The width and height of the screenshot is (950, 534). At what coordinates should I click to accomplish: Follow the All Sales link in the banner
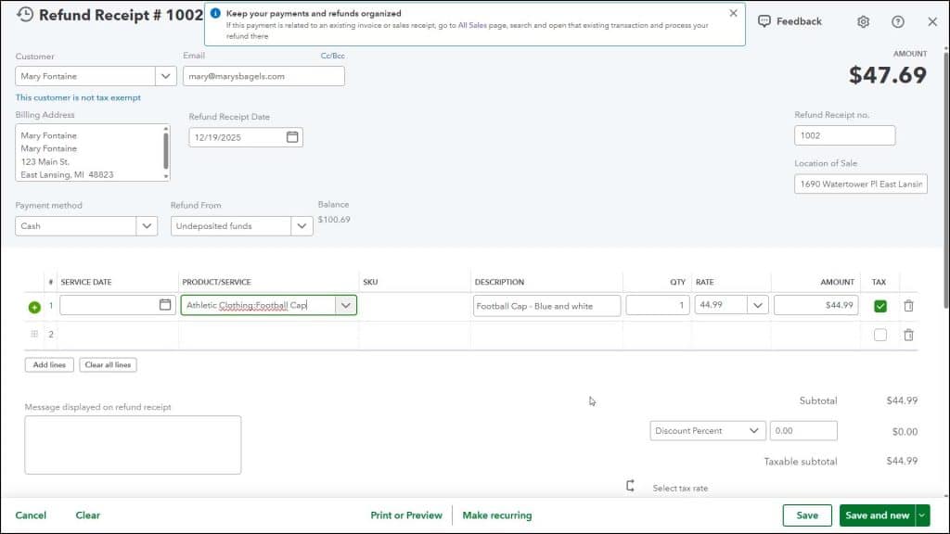tap(472, 25)
